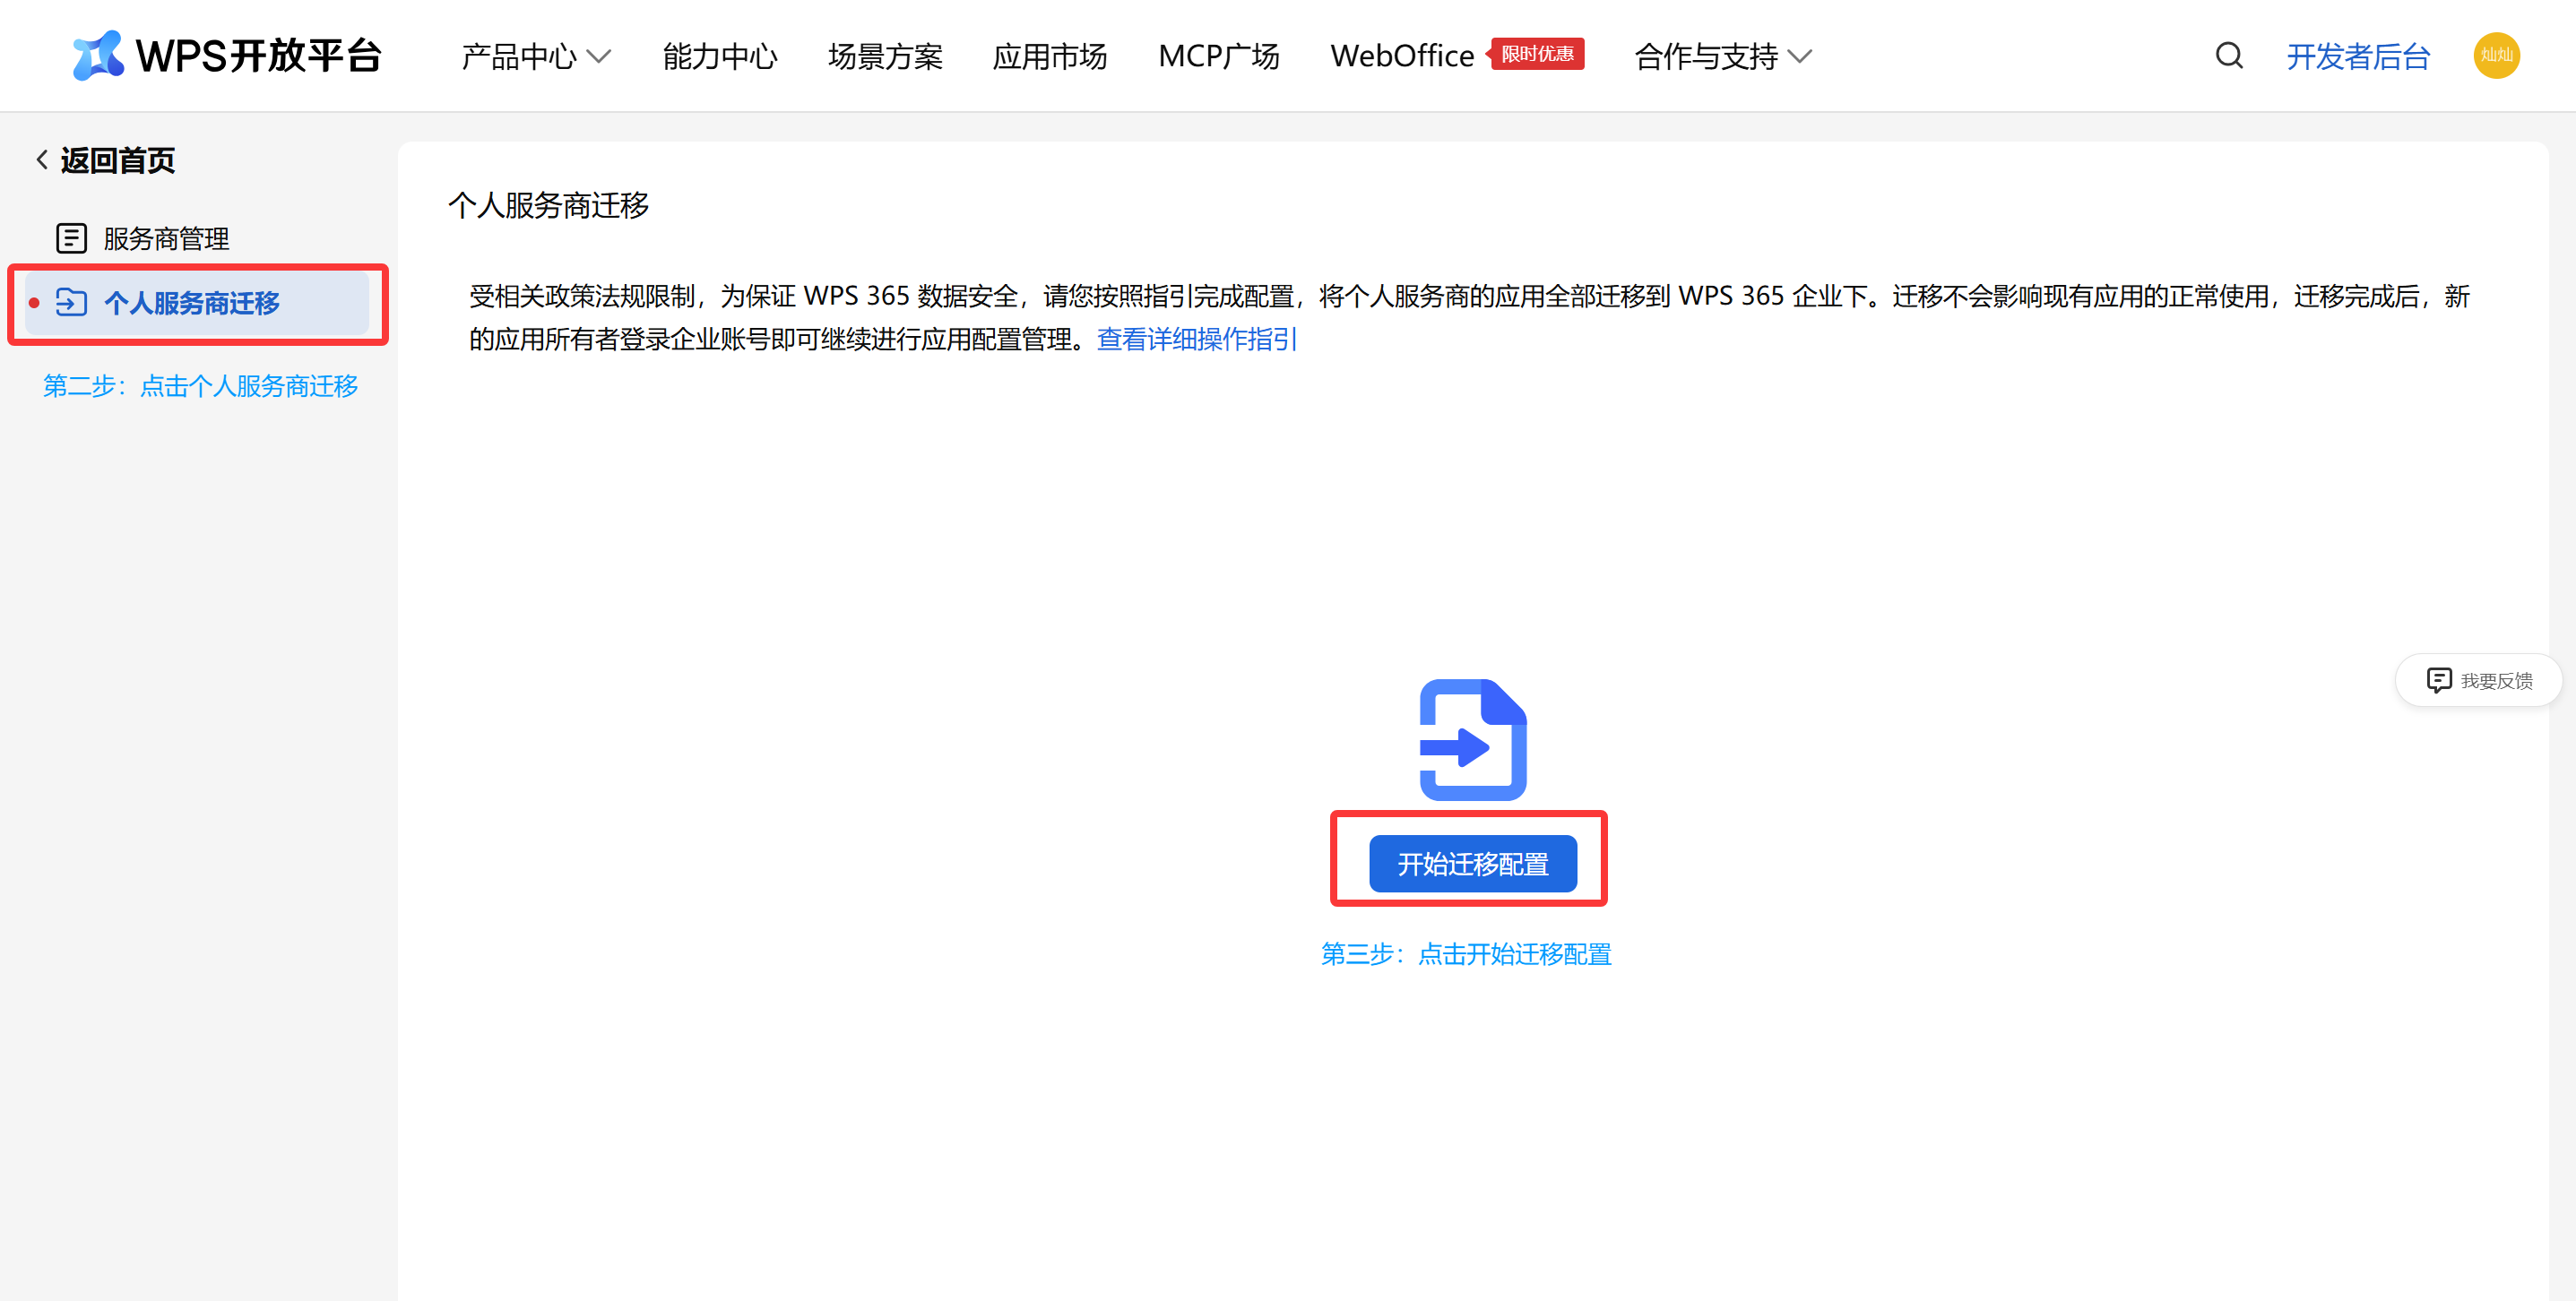Open the 查看详细操作指引 link

[1196, 339]
